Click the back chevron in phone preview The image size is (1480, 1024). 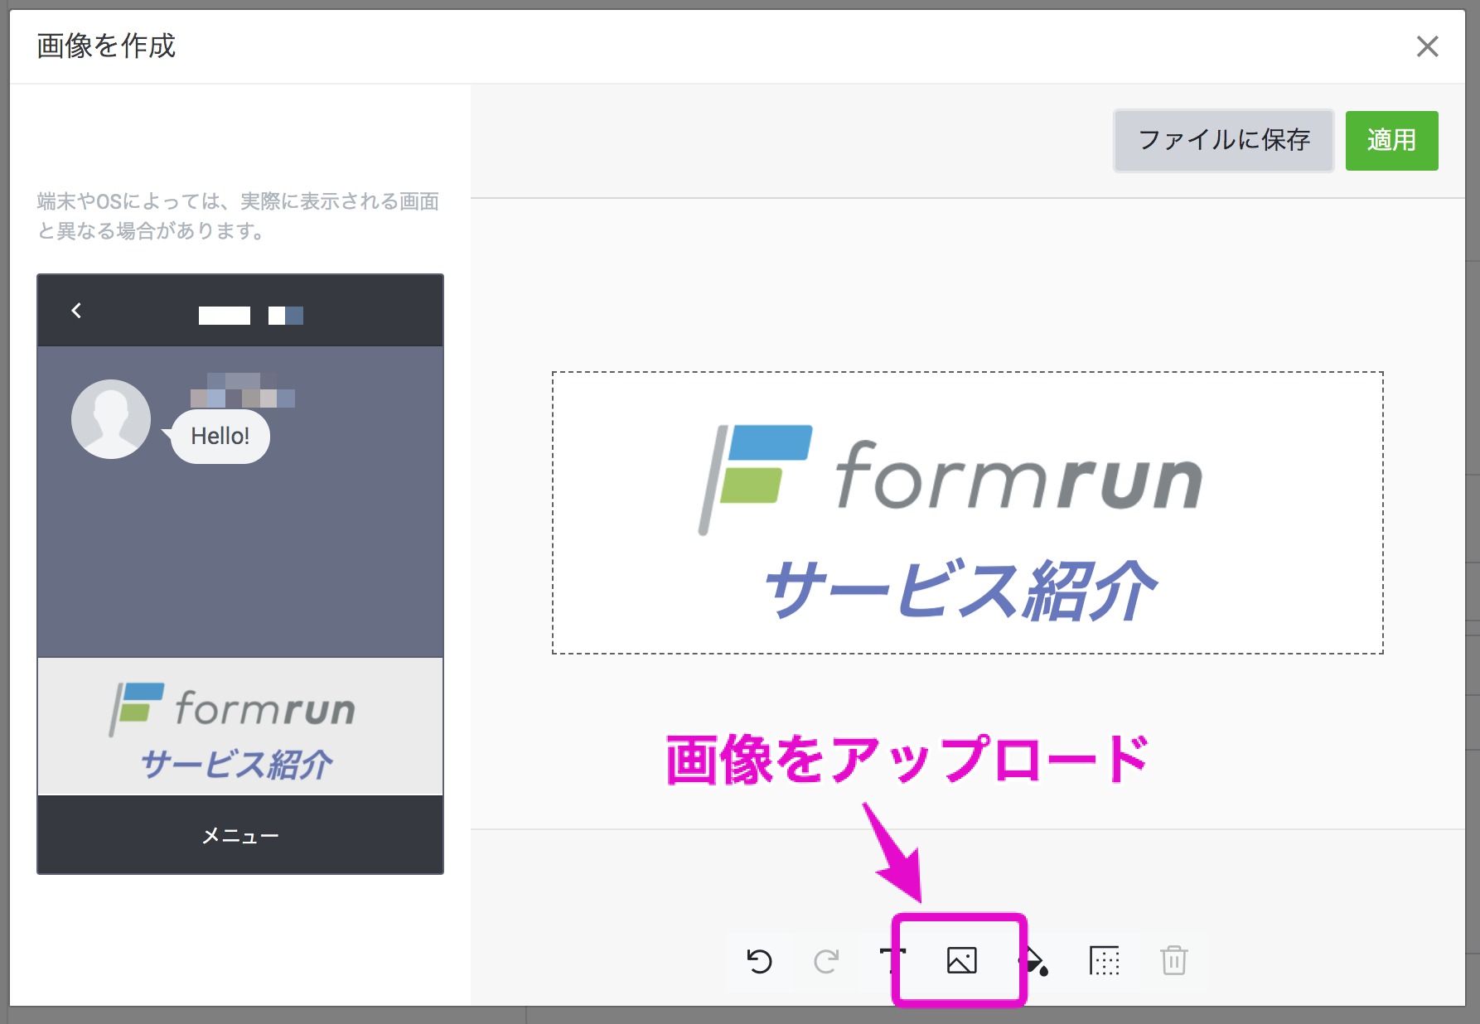tap(76, 311)
